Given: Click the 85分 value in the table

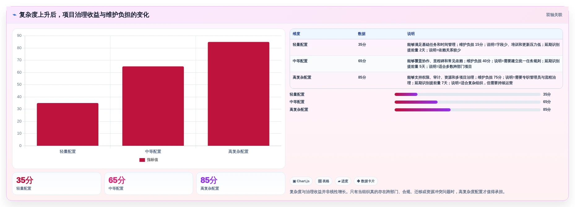Looking at the screenshot, I should 362,77.
